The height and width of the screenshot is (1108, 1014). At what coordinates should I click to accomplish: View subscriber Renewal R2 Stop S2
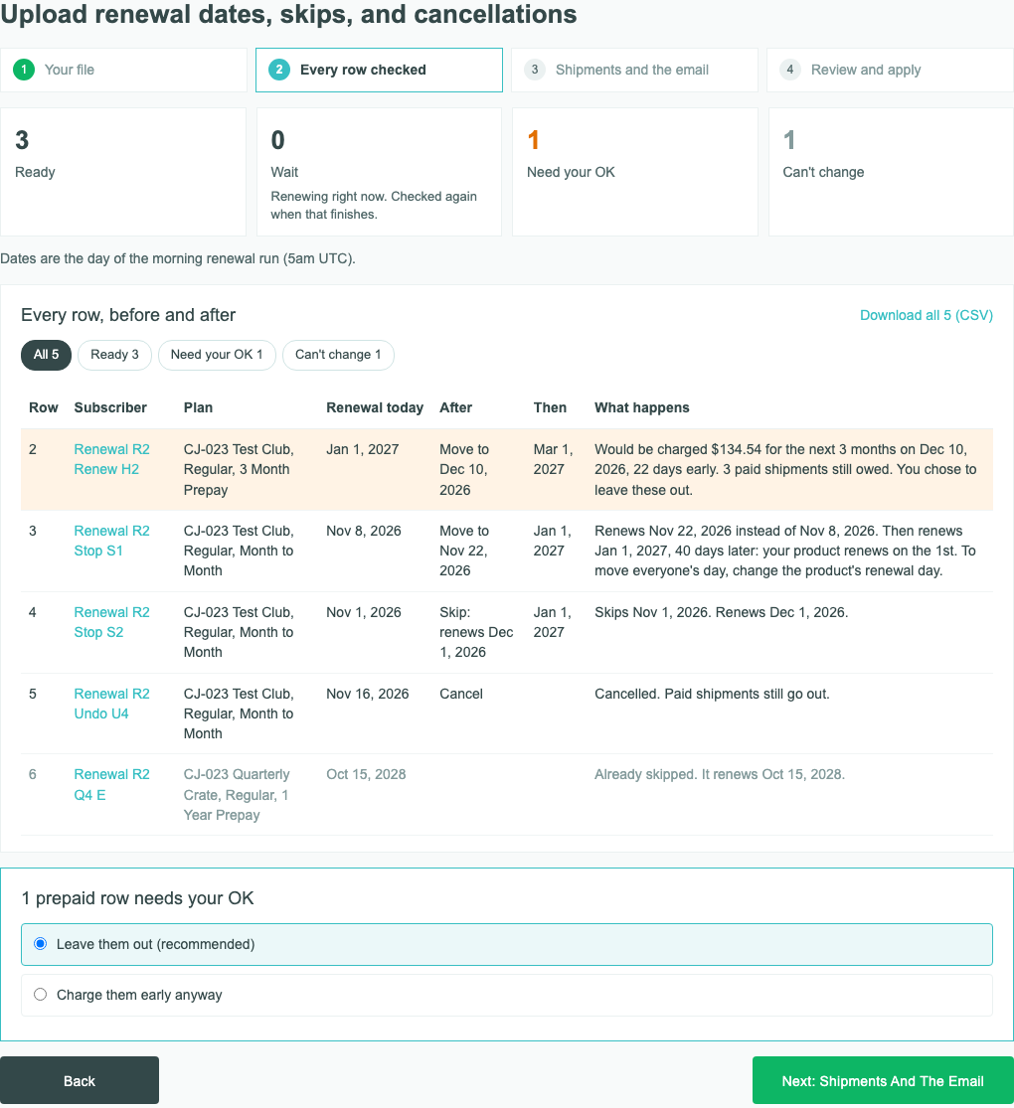pyautogui.click(x=111, y=622)
